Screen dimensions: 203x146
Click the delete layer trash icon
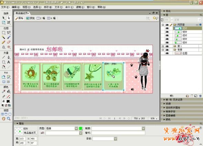[200, 96]
